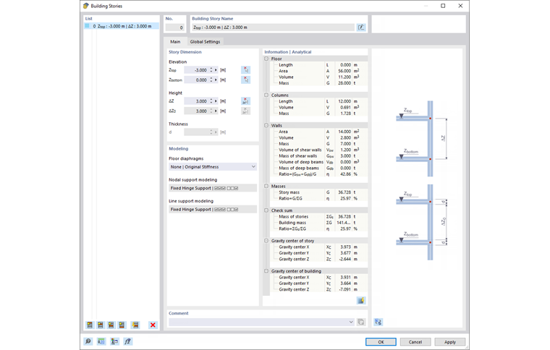Screen dimensions: 550x350
Task: Click the icon below the Information table
Action: 361,300
